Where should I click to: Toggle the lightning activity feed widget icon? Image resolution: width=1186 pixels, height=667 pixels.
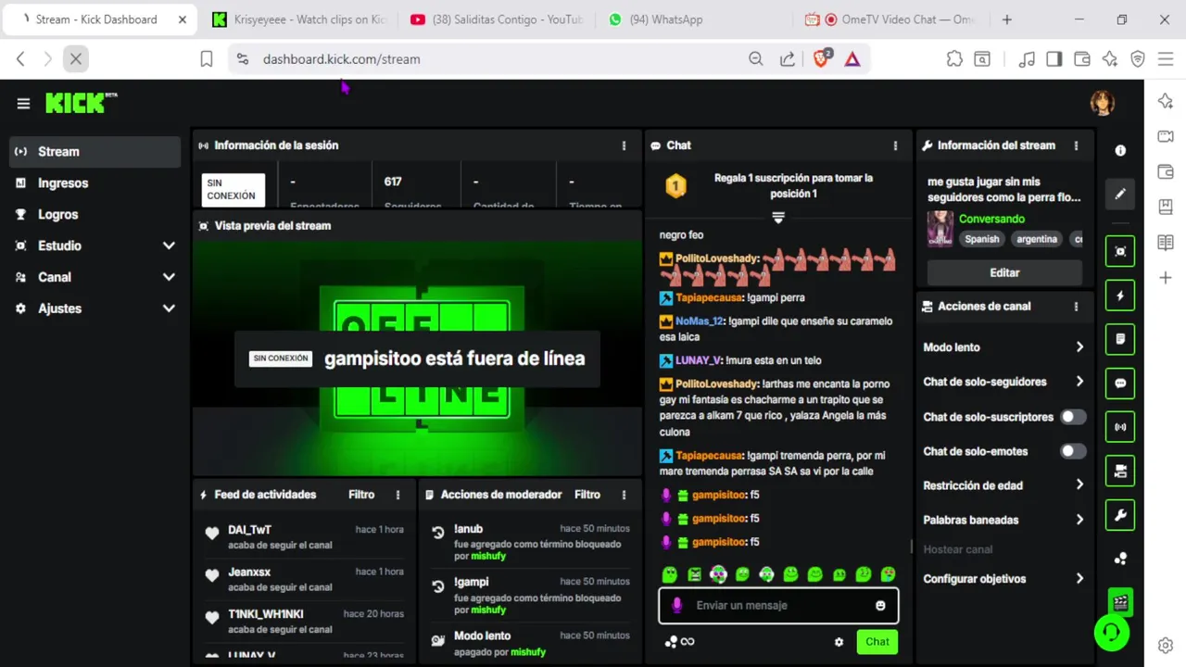tap(1120, 296)
